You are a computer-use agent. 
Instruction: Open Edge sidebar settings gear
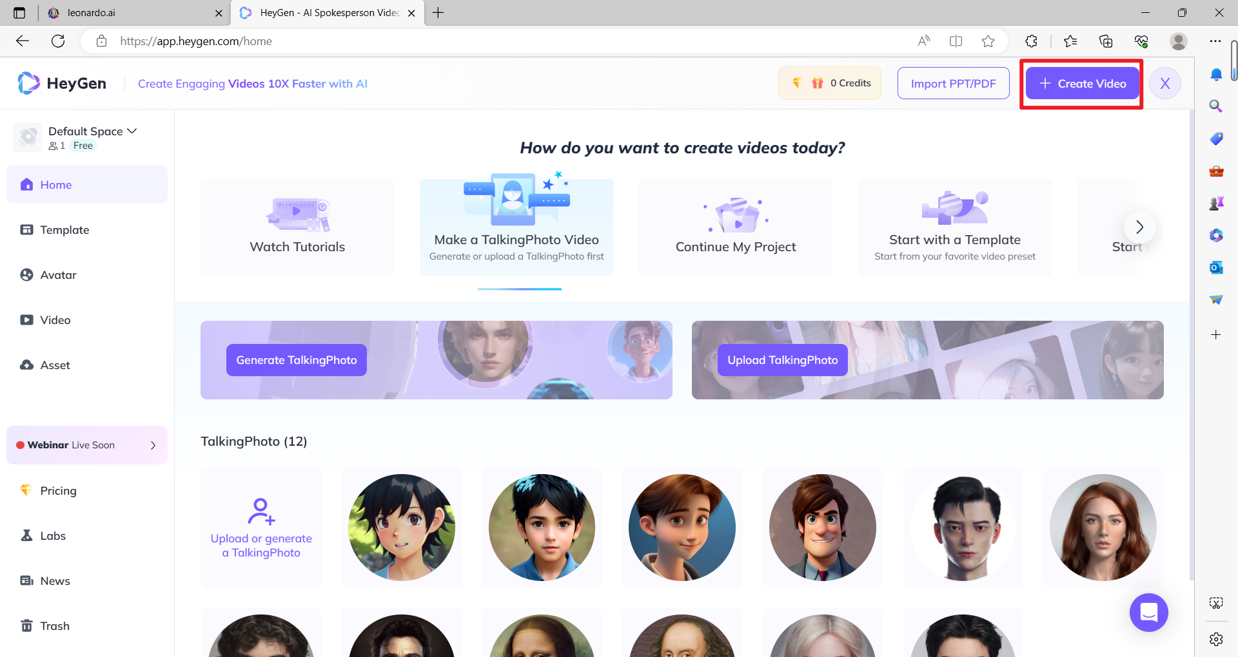(x=1216, y=639)
